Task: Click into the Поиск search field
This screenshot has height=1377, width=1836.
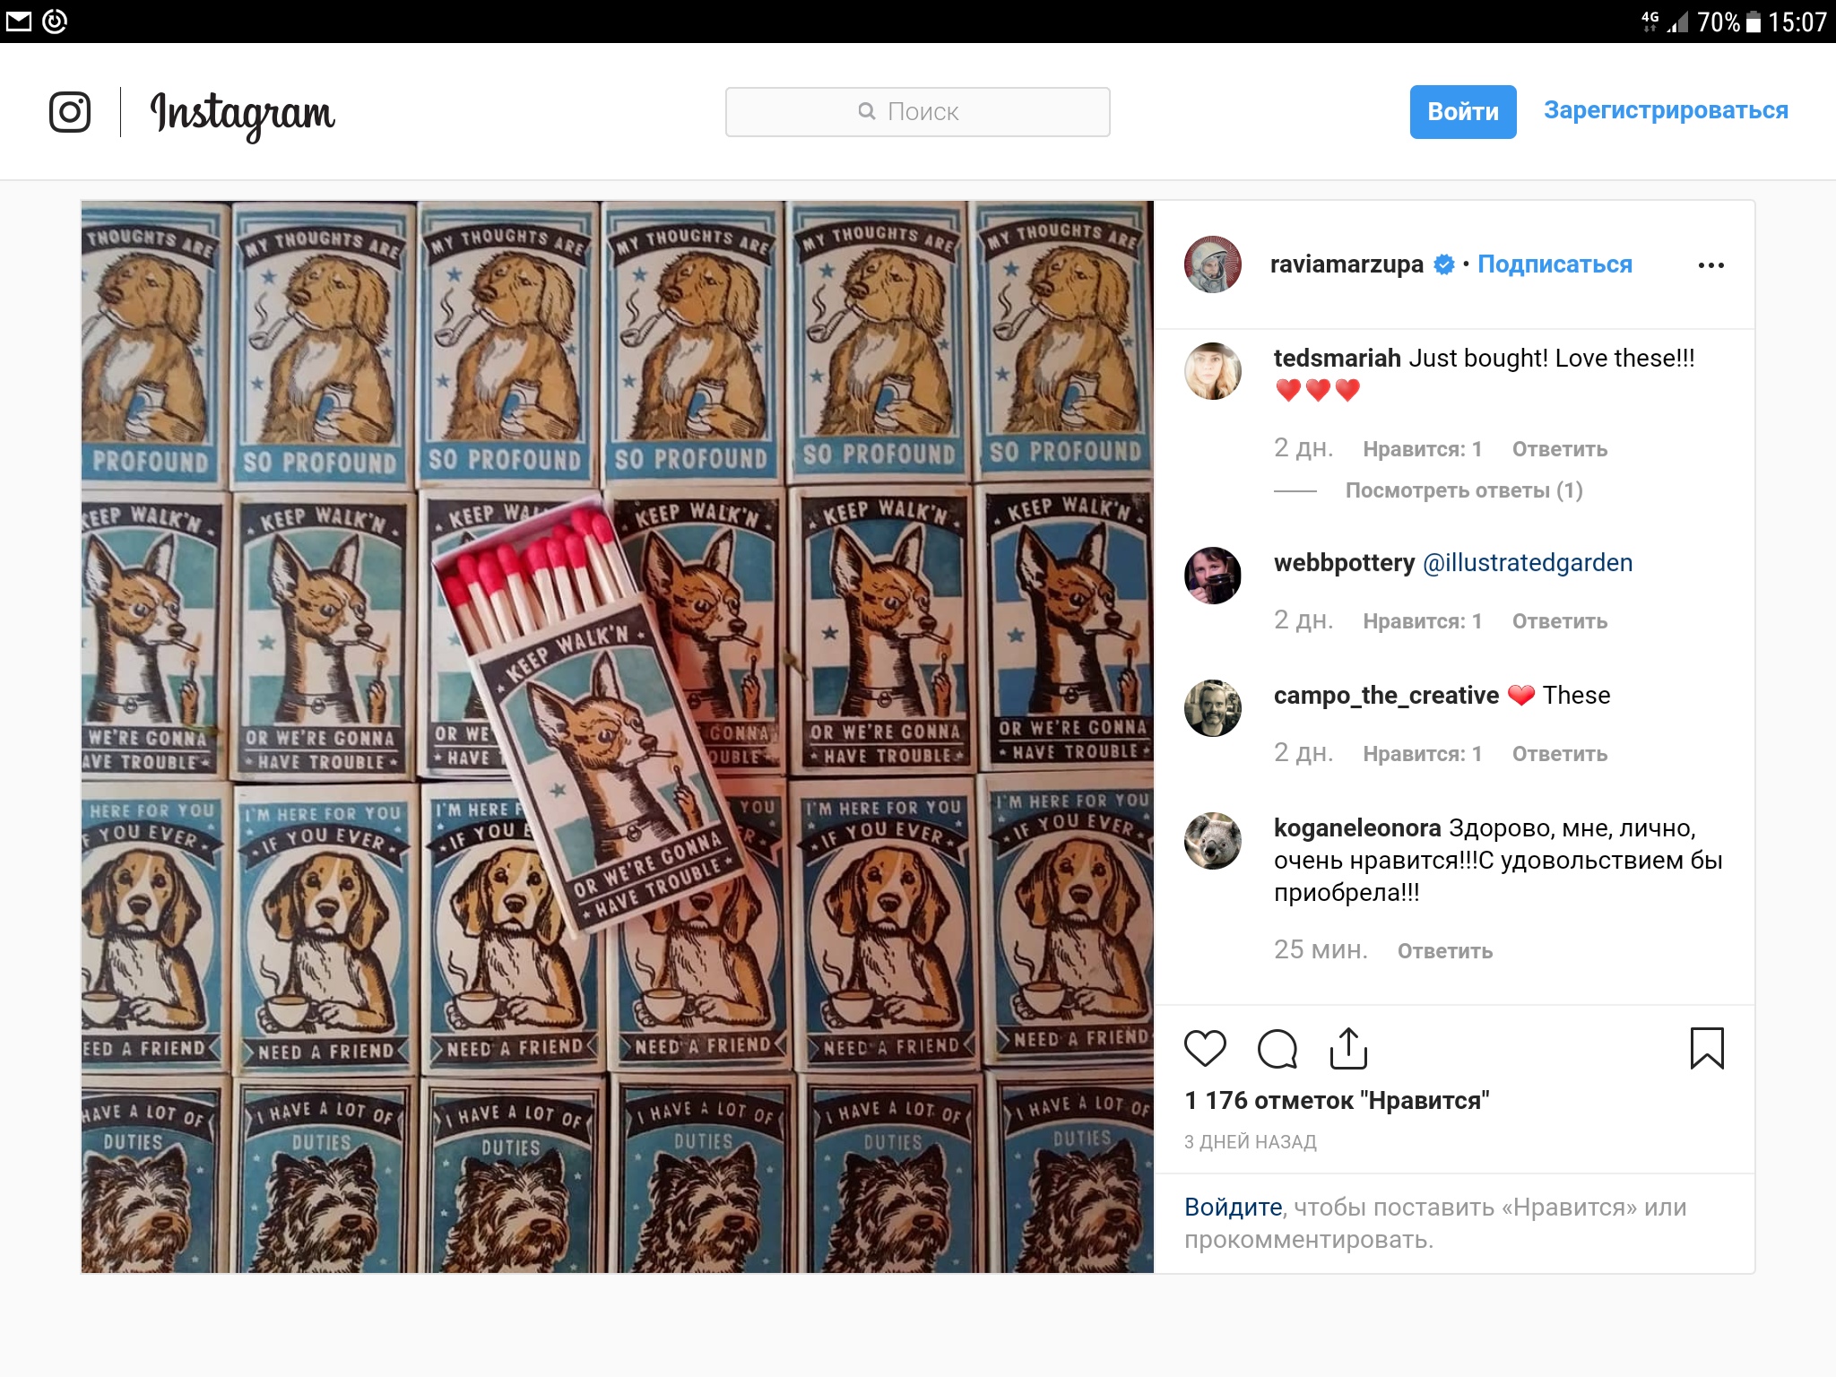Action: (x=918, y=112)
